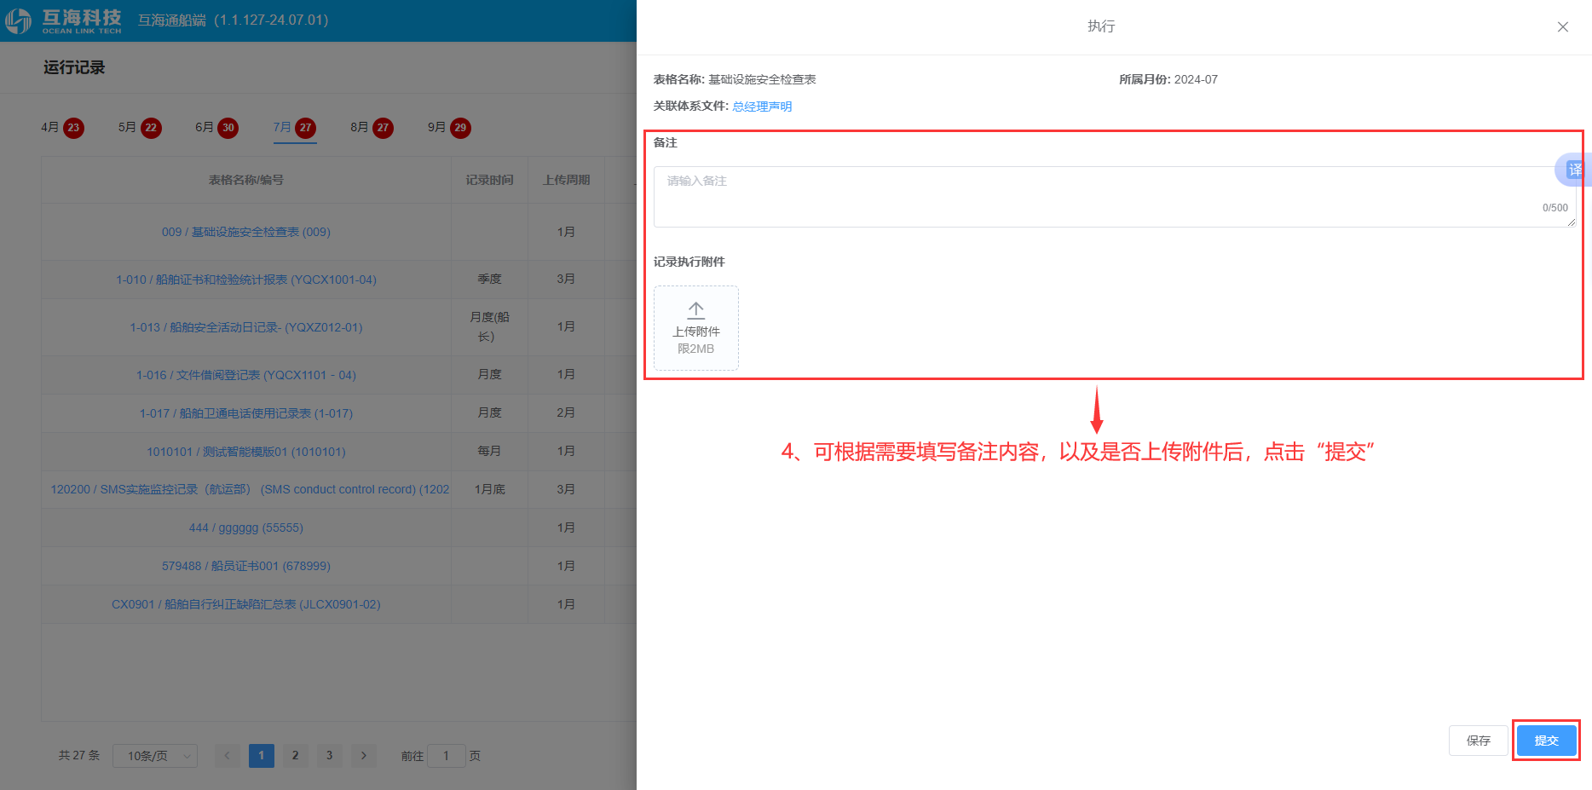Image resolution: width=1592 pixels, height=790 pixels.
Task: Click the 月度(船长) cell in row 1-013
Action: pyautogui.click(x=490, y=326)
